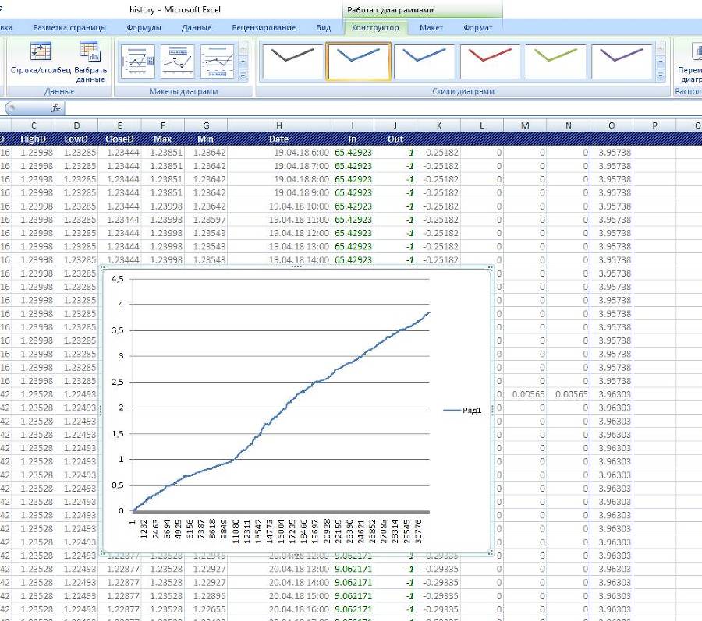Select the third chart layout thumbnail
Viewport: 702px width, 621px height.
[217, 62]
